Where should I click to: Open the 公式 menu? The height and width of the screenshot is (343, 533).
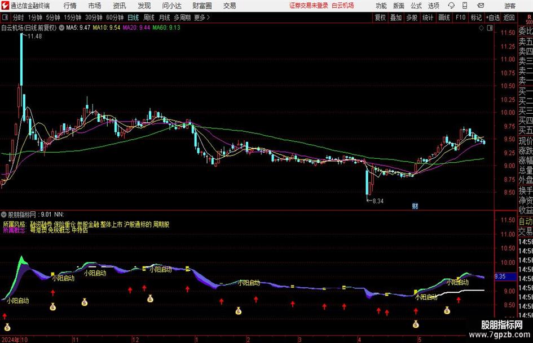416,6
